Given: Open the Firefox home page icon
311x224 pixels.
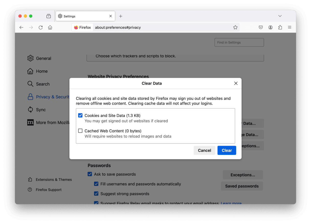Looking at the screenshot, I should (x=50, y=27).
